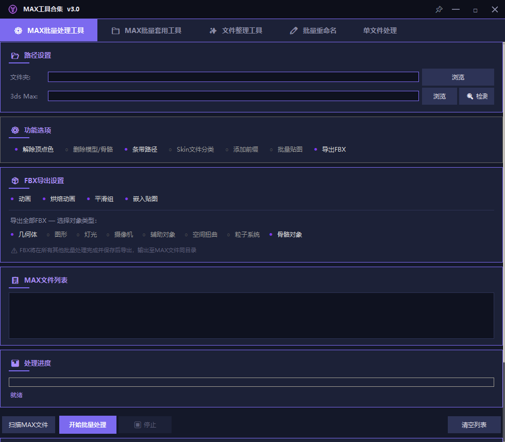This screenshot has width=505, height=442.
Task: Enable 摄像机 object type
Action: (x=120, y=235)
